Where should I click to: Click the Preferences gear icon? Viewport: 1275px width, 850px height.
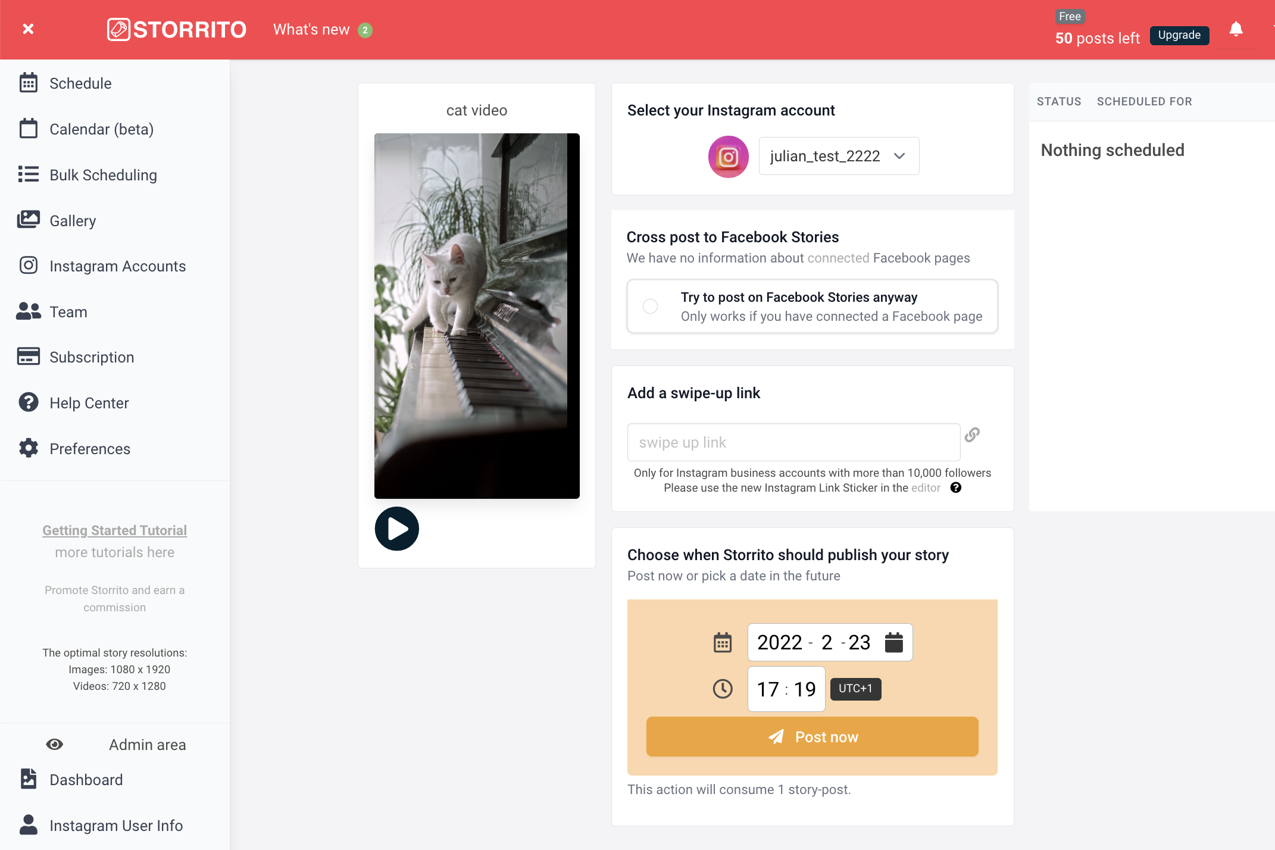point(27,448)
